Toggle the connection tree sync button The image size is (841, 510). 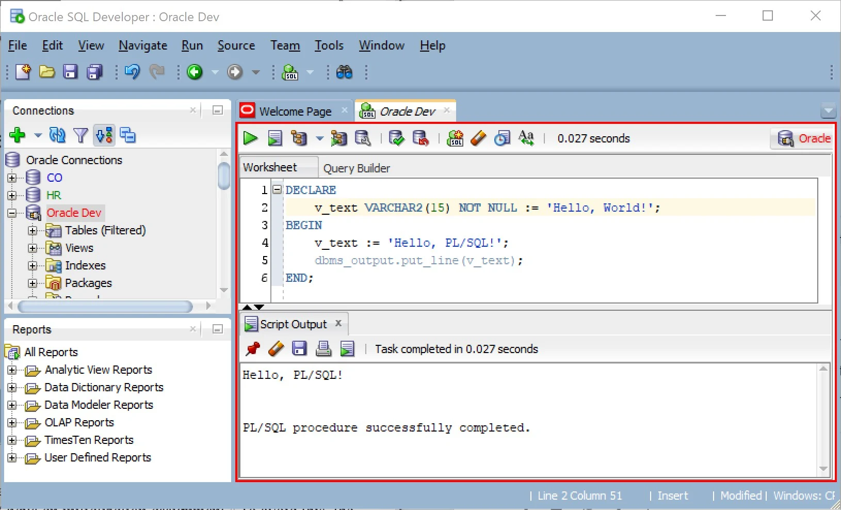coord(104,135)
